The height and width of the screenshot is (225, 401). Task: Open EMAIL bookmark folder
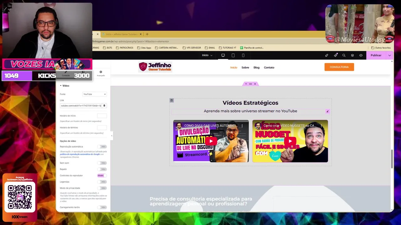(x=210, y=48)
